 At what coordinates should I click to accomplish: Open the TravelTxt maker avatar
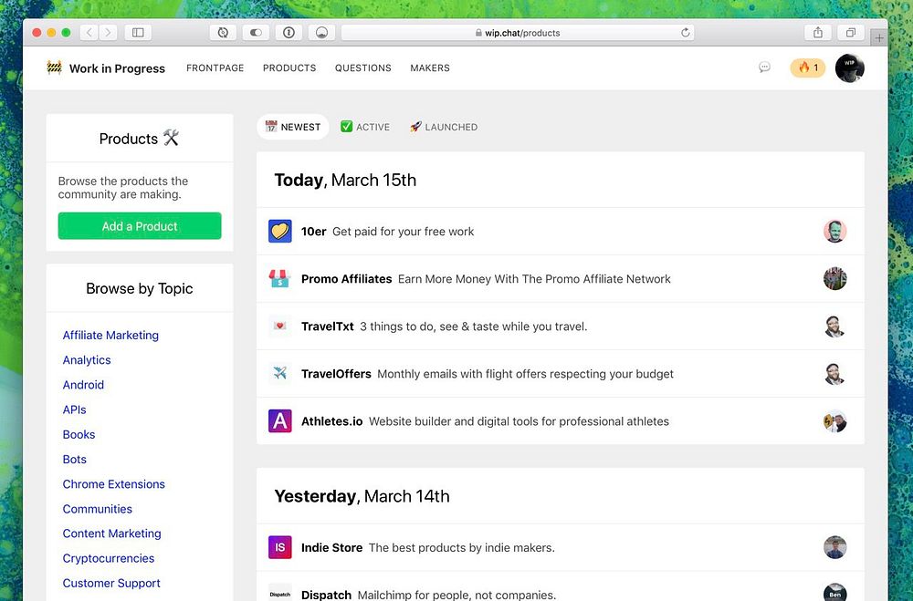(x=835, y=326)
